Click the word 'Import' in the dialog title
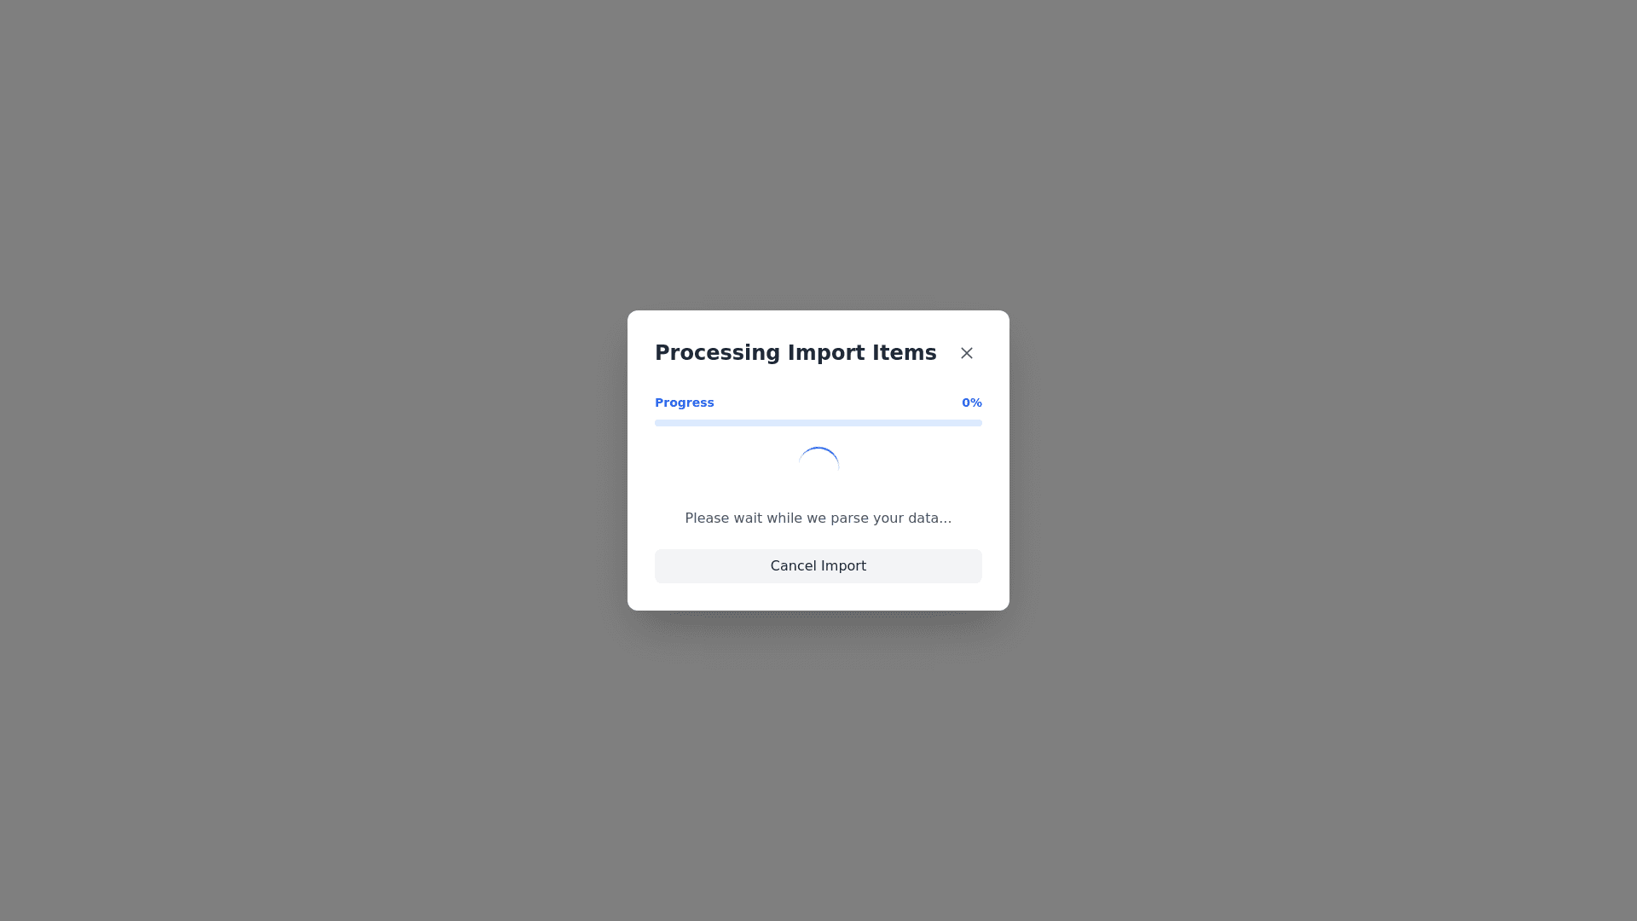The image size is (1637, 921). (x=825, y=353)
